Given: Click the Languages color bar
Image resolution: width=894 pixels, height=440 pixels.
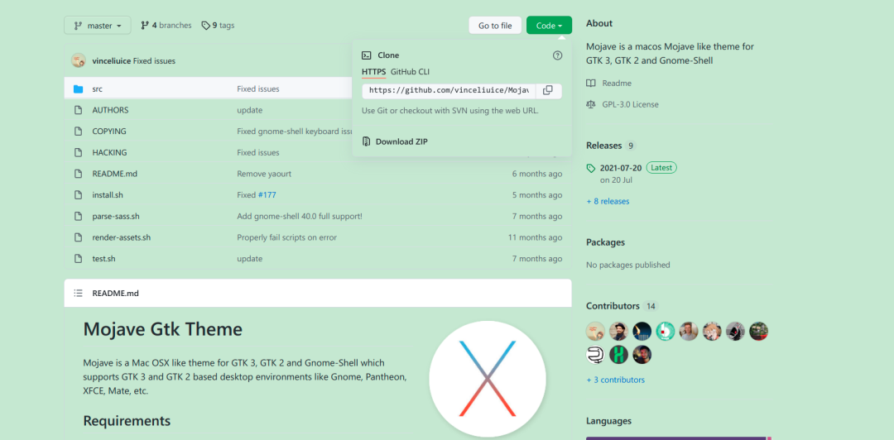Looking at the screenshot, I should click(x=679, y=438).
